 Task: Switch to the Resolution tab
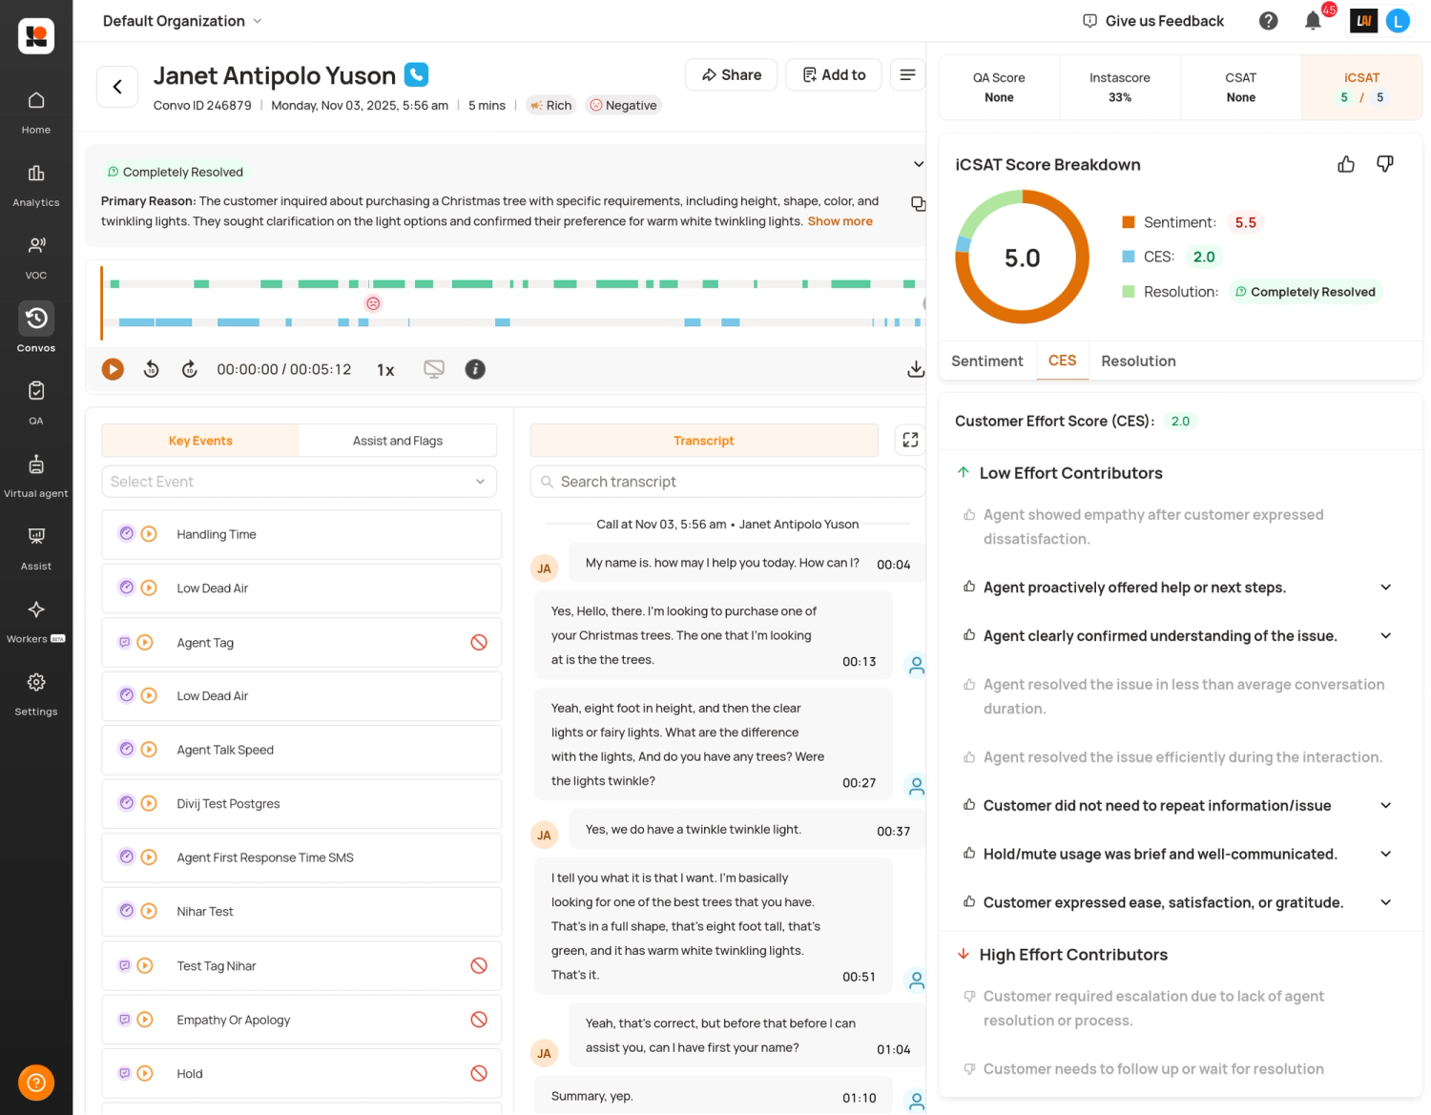tap(1138, 361)
